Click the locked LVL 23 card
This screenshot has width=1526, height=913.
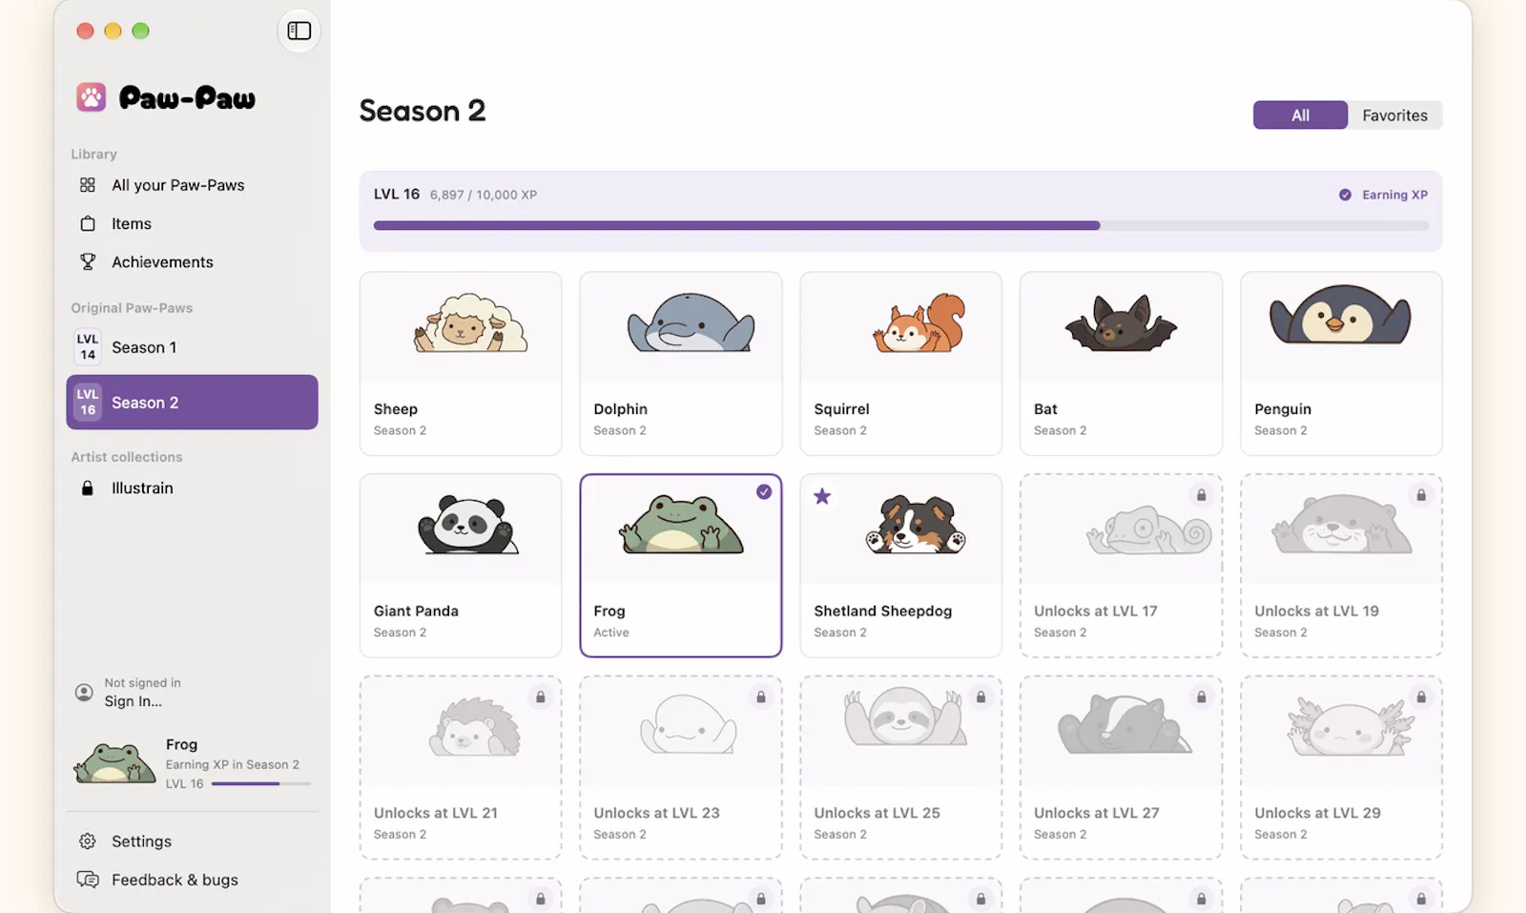(681, 768)
